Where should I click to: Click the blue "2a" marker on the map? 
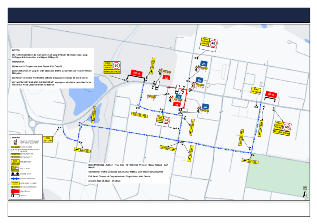[x=178, y=97]
